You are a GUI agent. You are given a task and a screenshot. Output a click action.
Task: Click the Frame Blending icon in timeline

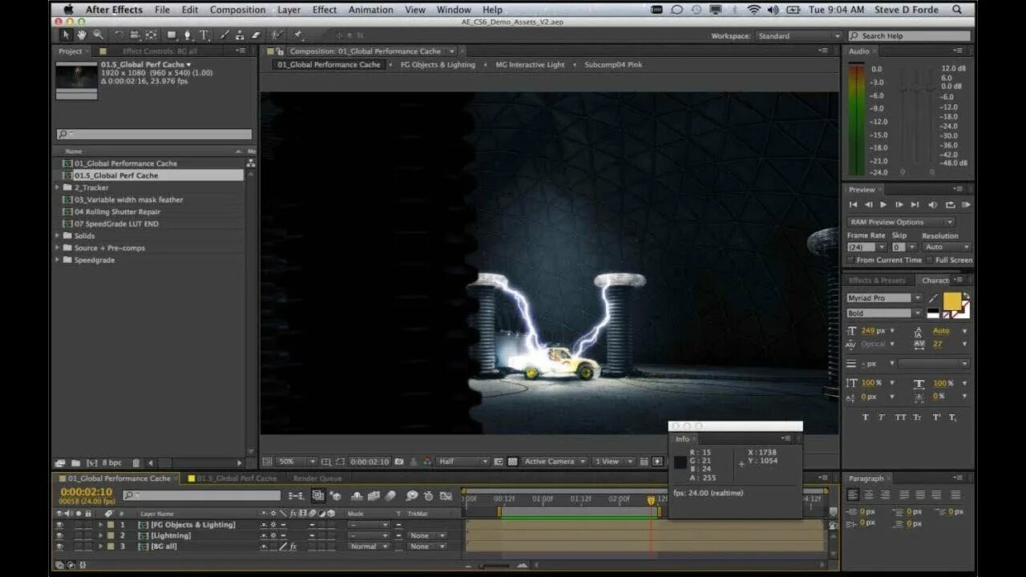click(374, 495)
